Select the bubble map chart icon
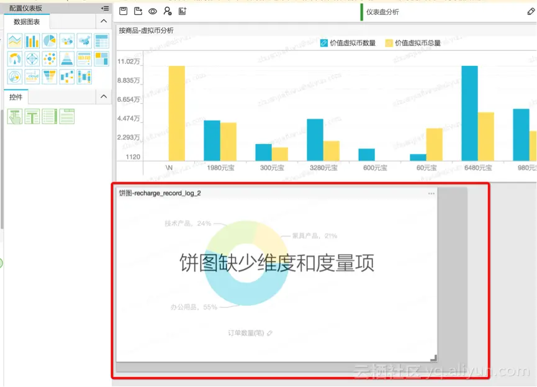The image size is (537, 387). tap(67, 41)
